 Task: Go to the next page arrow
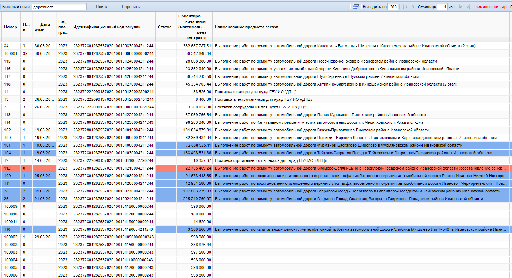pyautogui.click(x=461, y=7)
